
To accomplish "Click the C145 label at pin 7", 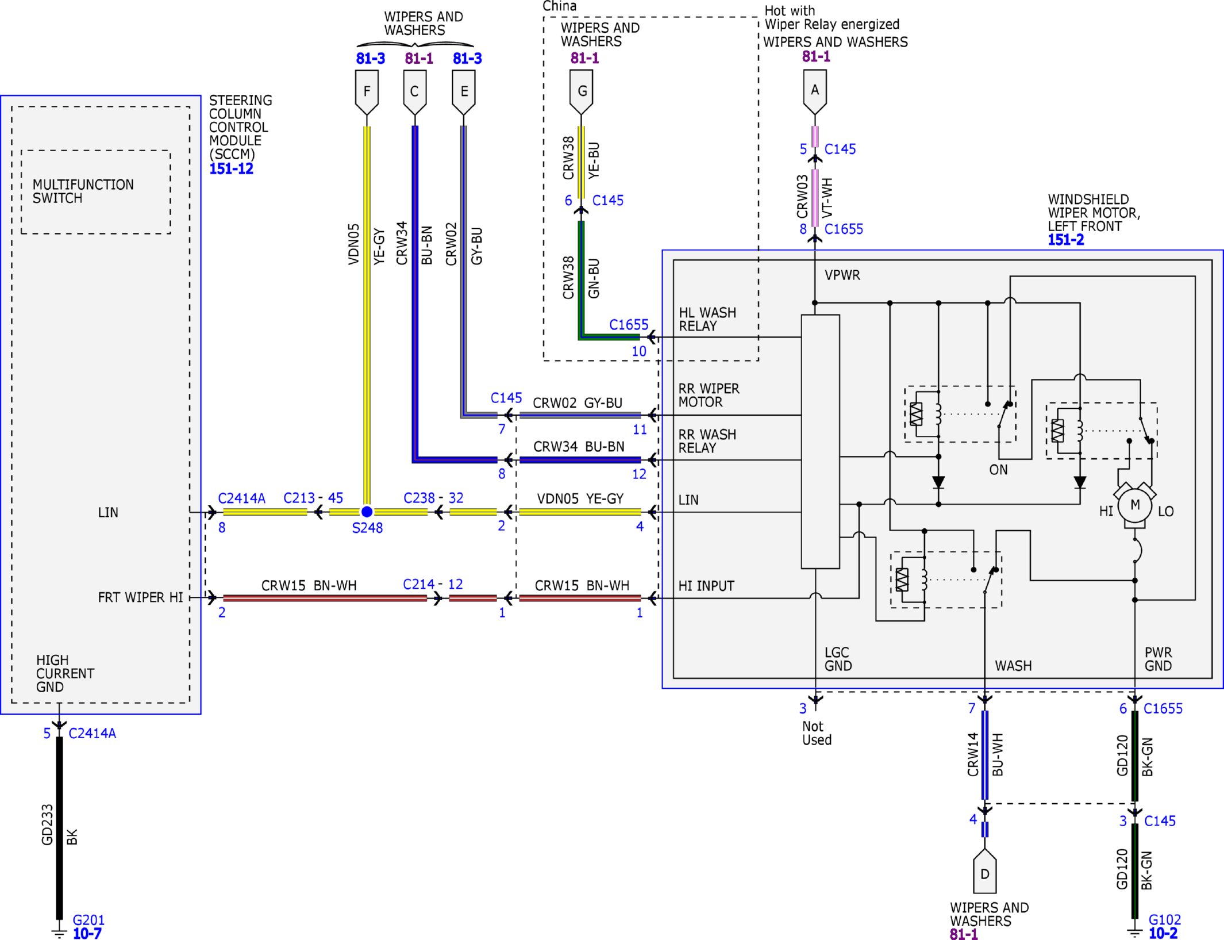I will coord(506,398).
